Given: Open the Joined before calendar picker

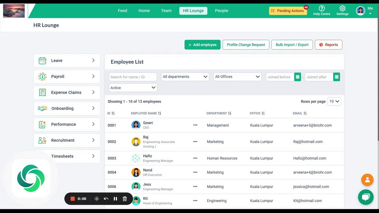Looking at the screenshot, I should click(298, 77).
